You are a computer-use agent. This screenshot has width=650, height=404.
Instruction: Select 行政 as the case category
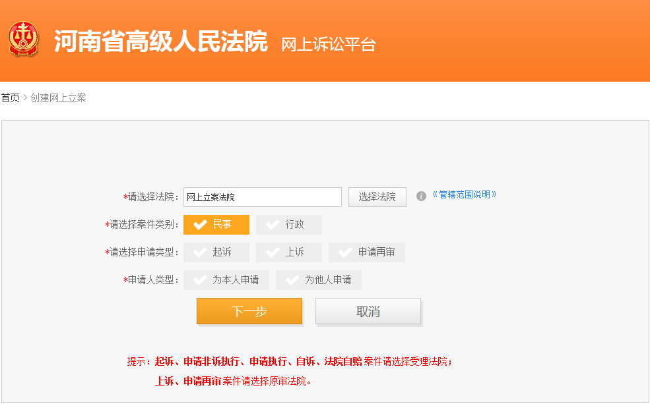(288, 224)
